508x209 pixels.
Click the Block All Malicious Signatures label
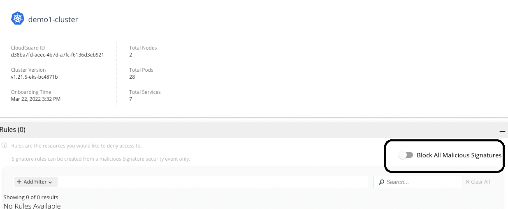(x=459, y=155)
